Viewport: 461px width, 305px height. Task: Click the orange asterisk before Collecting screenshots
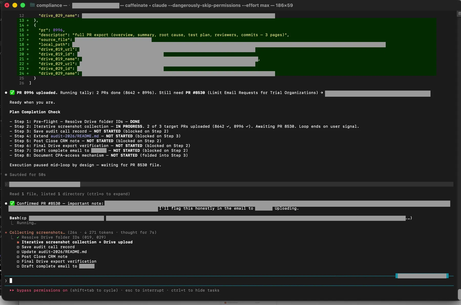6,233
